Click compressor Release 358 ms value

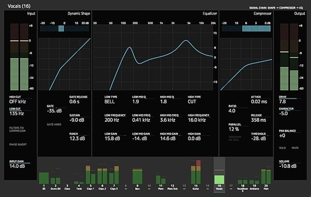tap(259, 120)
